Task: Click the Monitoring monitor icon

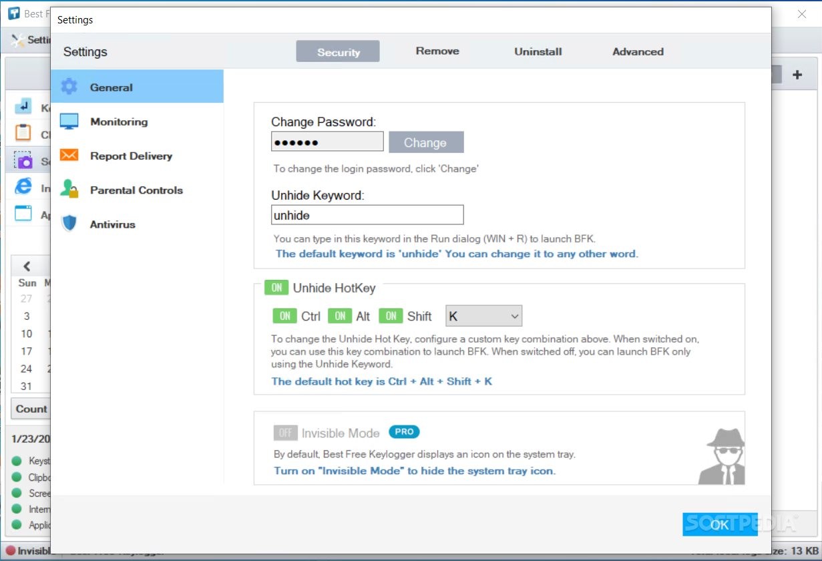Action: coord(69,122)
